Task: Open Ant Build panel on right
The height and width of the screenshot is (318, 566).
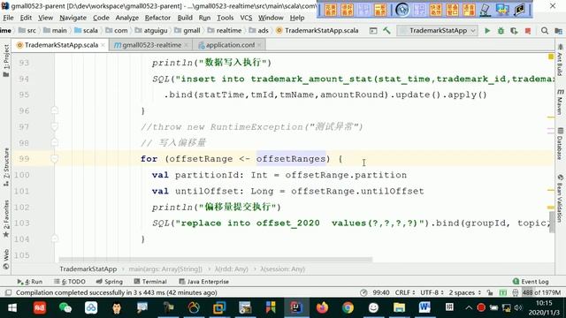Action: pyautogui.click(x=560, y=60)
